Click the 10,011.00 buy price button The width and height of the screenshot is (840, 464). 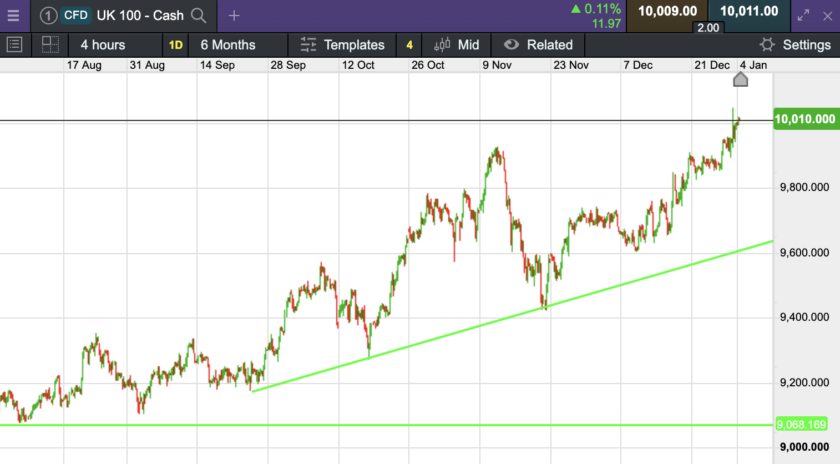(x=749, y=12)
